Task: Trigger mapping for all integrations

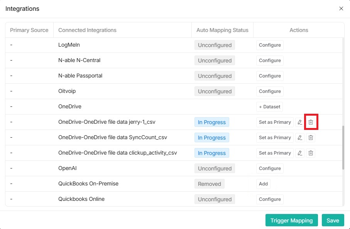Action: pyautogui.click(x=291, y=220)
